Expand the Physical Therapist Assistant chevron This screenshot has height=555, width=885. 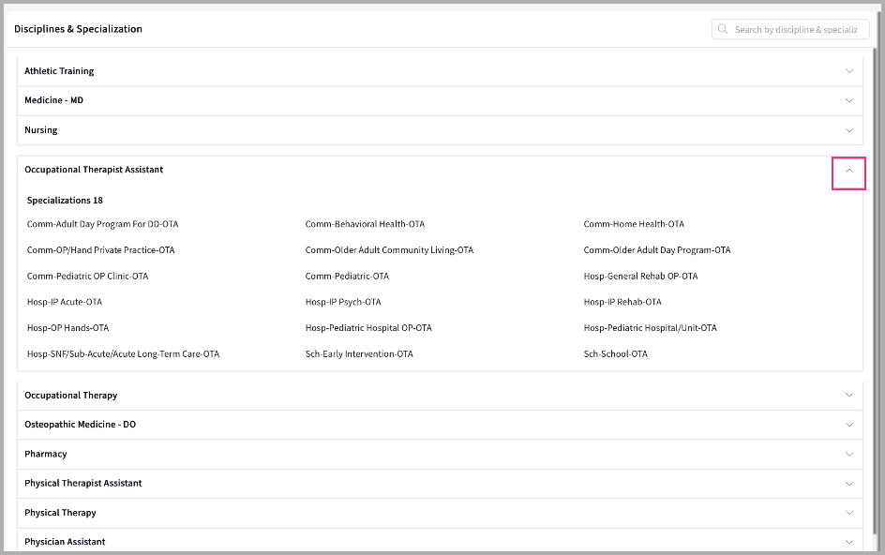(x=849, y=484)
